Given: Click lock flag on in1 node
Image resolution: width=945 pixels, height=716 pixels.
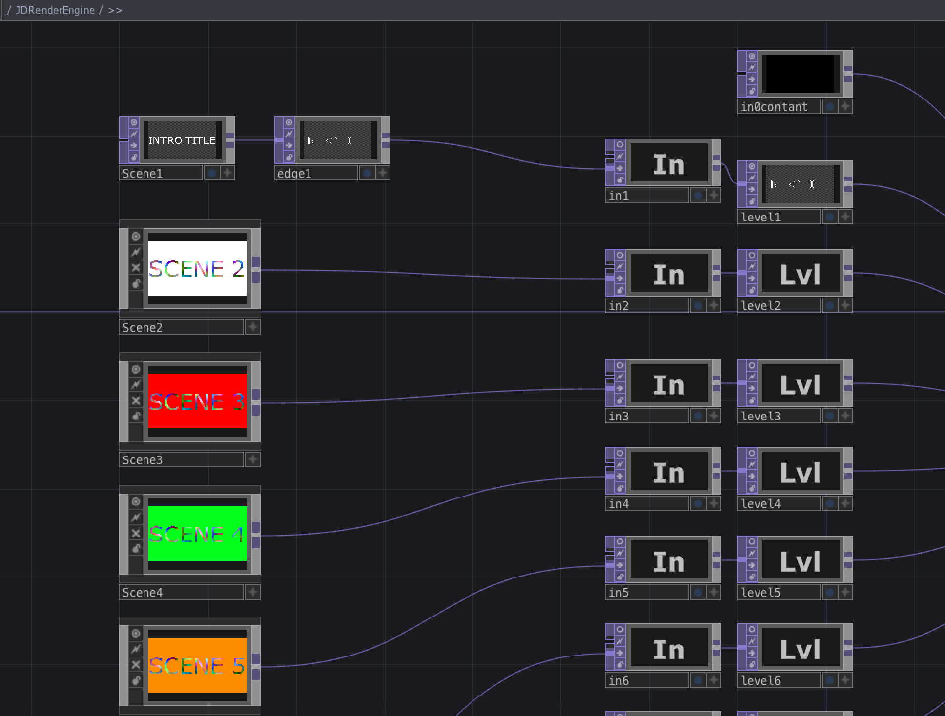Looking at the screenshot, I should click(620, 180).
